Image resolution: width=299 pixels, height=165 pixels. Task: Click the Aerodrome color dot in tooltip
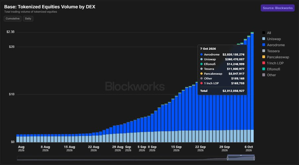tap(201, 54)
